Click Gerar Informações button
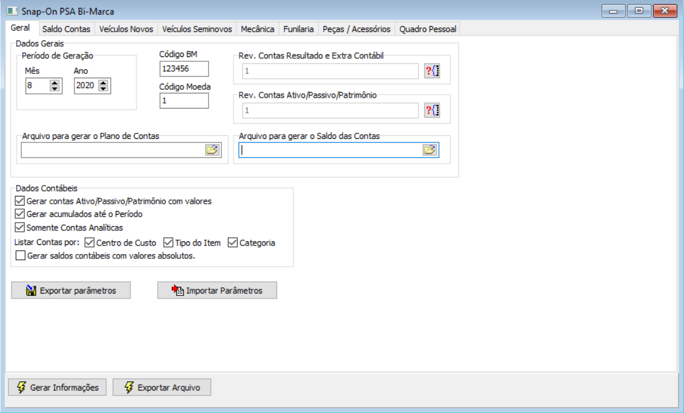Viewport: 684px width, 413px height. (x=57, y=388)
